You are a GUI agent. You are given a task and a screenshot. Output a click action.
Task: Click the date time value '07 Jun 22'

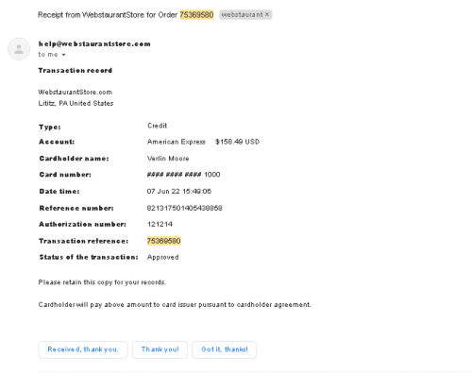tap(179, 191)
